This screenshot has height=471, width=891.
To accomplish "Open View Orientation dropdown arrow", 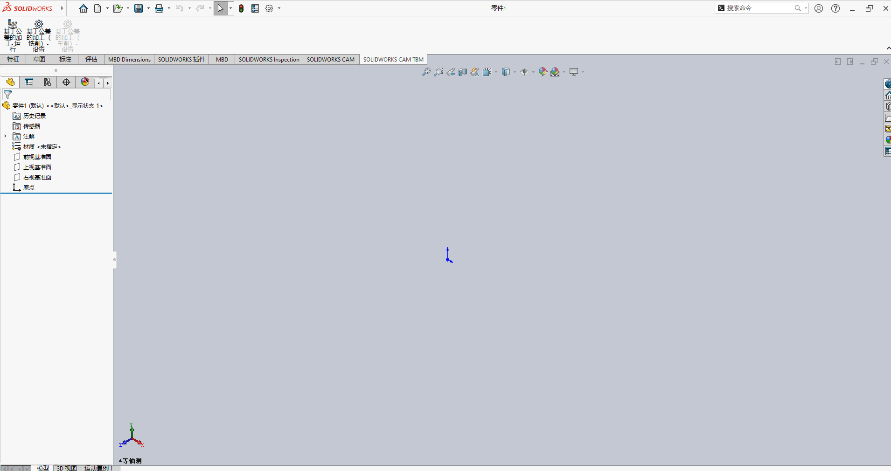I will 496,72.
